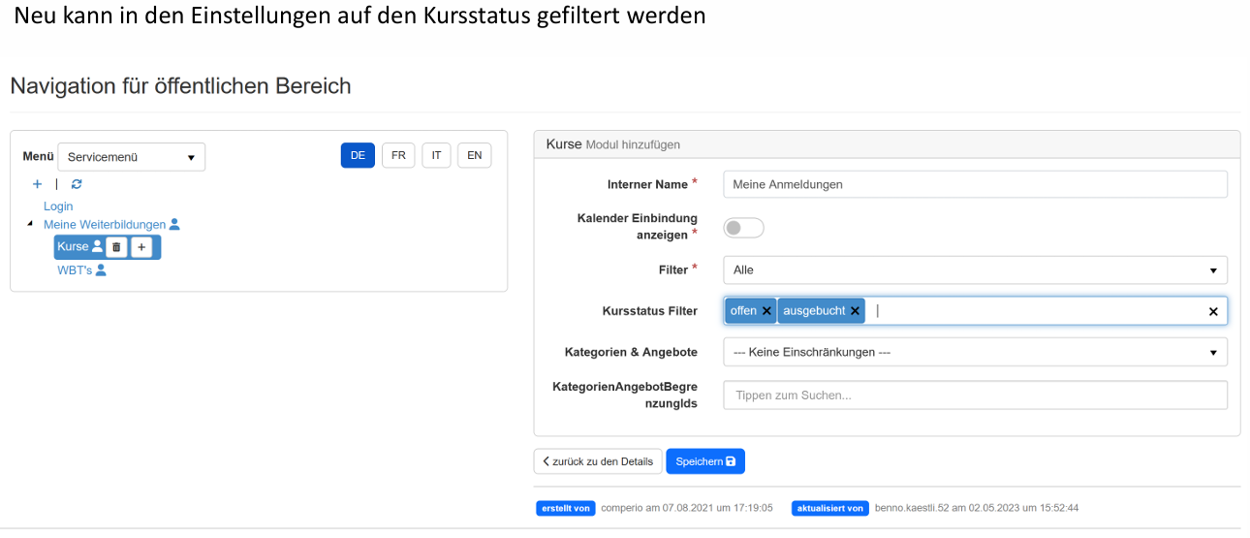Remove the 'offen' status tag
This screenshot has height=538, width=1250.
[766, 311]
